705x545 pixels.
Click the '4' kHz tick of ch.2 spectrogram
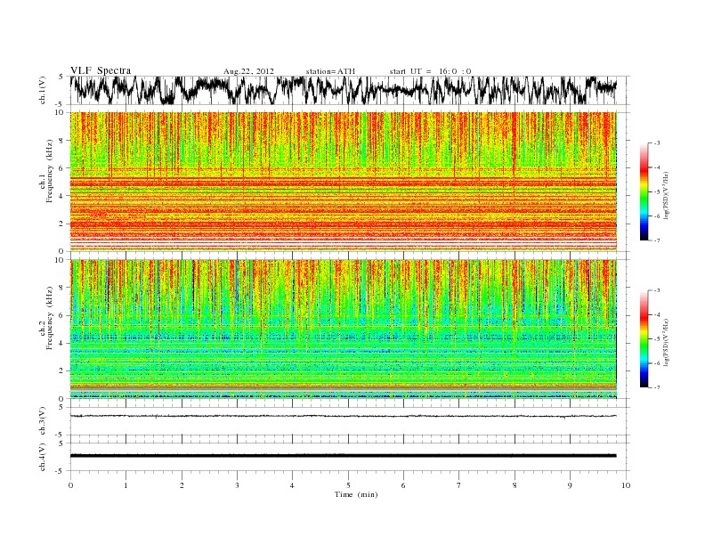click(61, 344)
